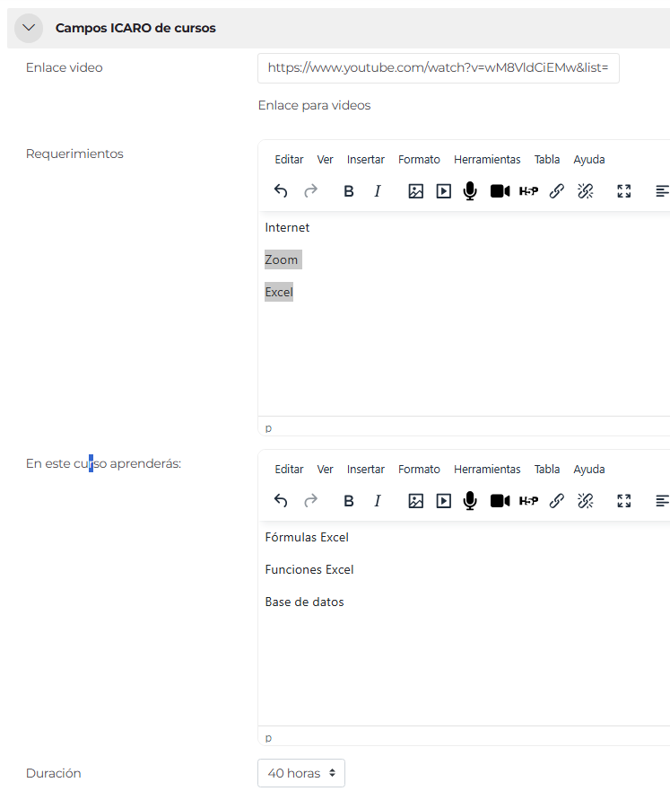The height and width of the screenshot is (800, 670).
Task: Click H5P icon in 'En este curso aprenderás' editor
Action: pos(528,501)
